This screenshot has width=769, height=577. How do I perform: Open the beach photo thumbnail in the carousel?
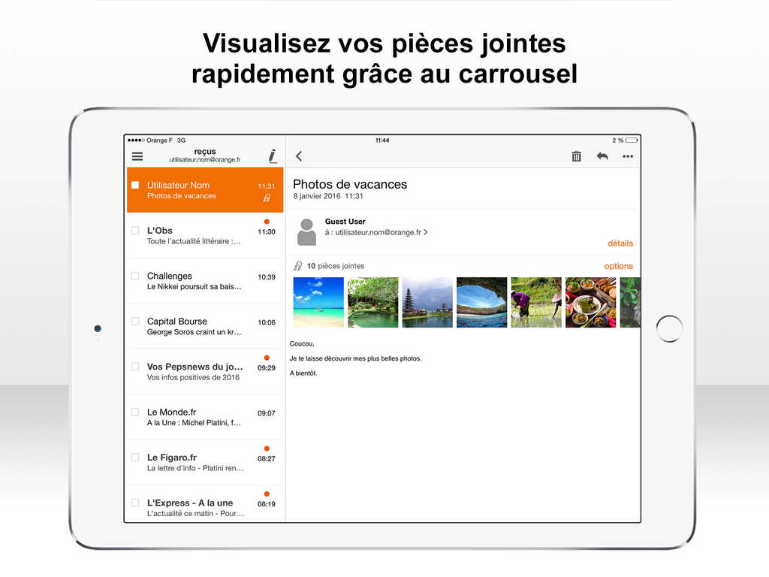[318, 301]
